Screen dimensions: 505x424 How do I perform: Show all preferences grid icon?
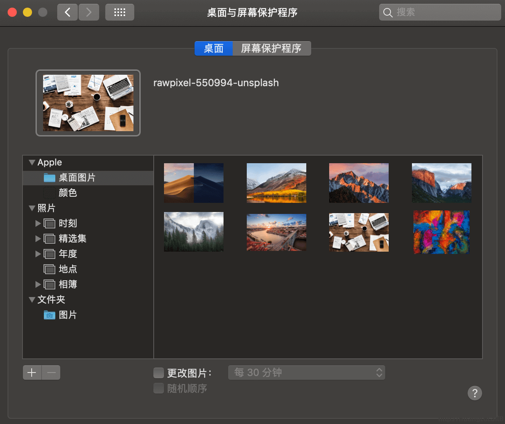tap(120, 12)
